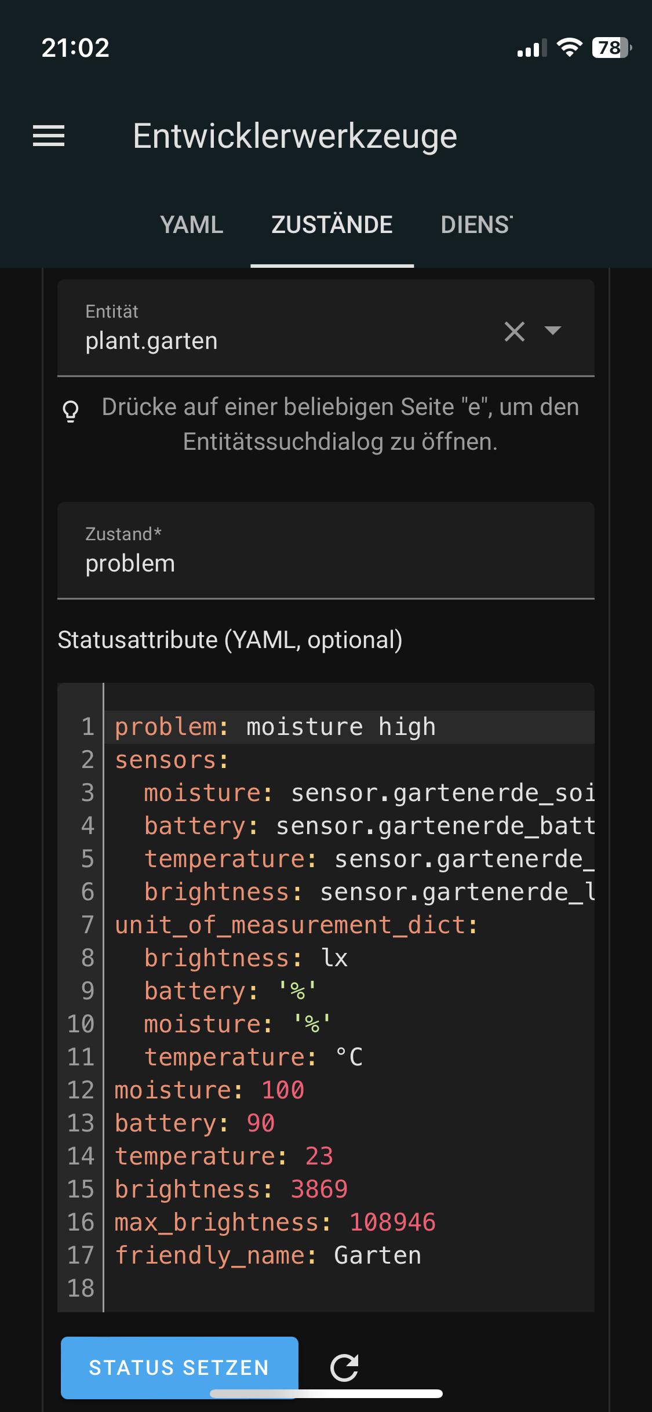Open the Dienste tab
This screenshot has height=1412, width=652.
pyautogui.click(x=476, y=224)
